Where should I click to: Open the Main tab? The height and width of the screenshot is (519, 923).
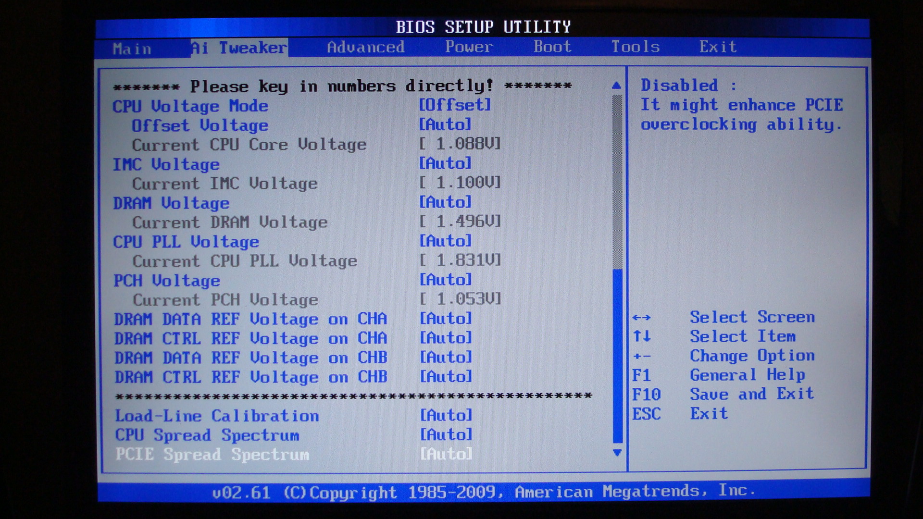tap(132, 49)
